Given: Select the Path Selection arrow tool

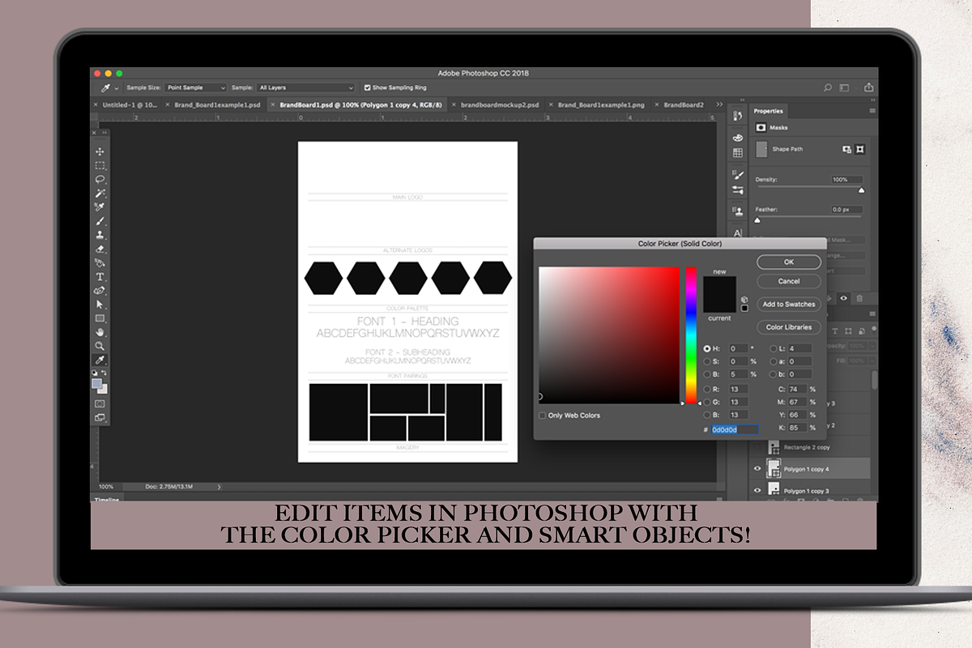Looking at the screenshot, I should pyautogui.click(x=100, y=304).
